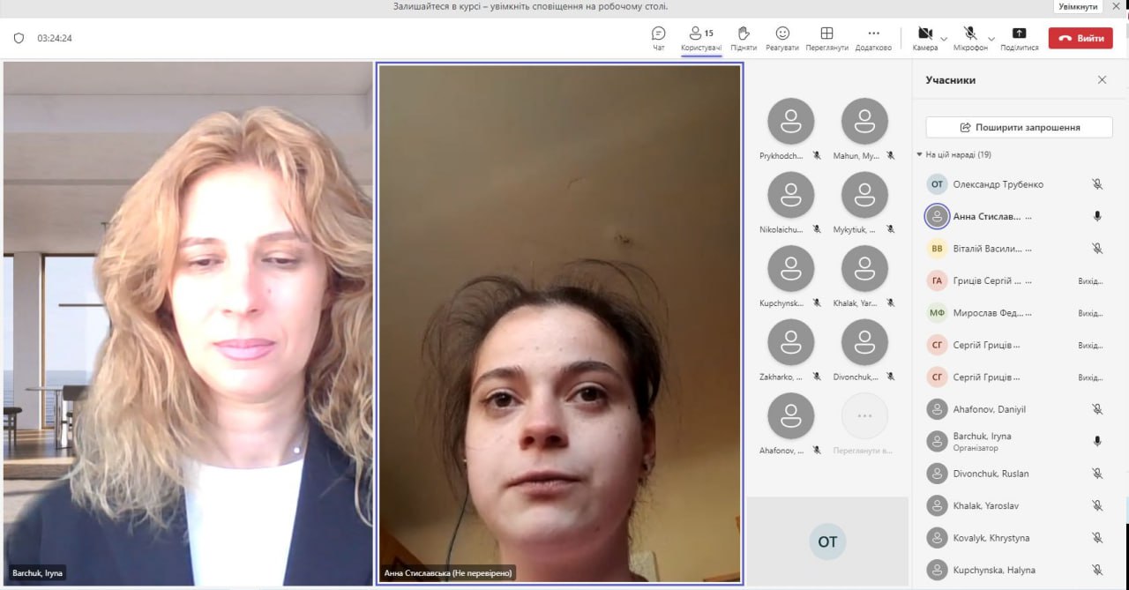Open the Додатково more options menu

873,34
